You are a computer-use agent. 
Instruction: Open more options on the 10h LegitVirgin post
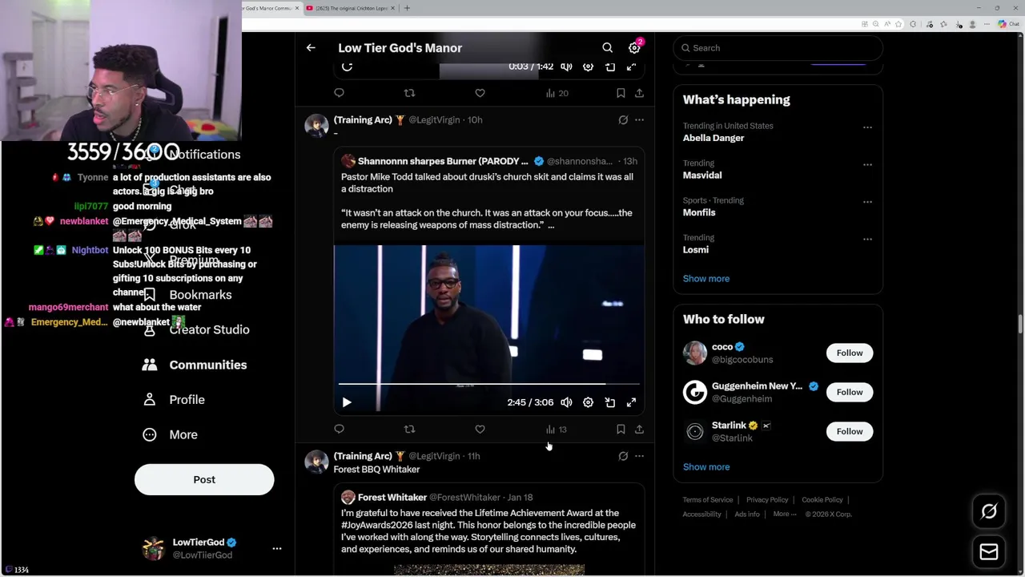click(x=639, y=119)
